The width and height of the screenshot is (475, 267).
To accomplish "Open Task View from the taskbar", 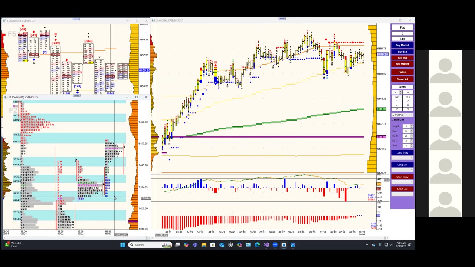I will click(177, 245).
